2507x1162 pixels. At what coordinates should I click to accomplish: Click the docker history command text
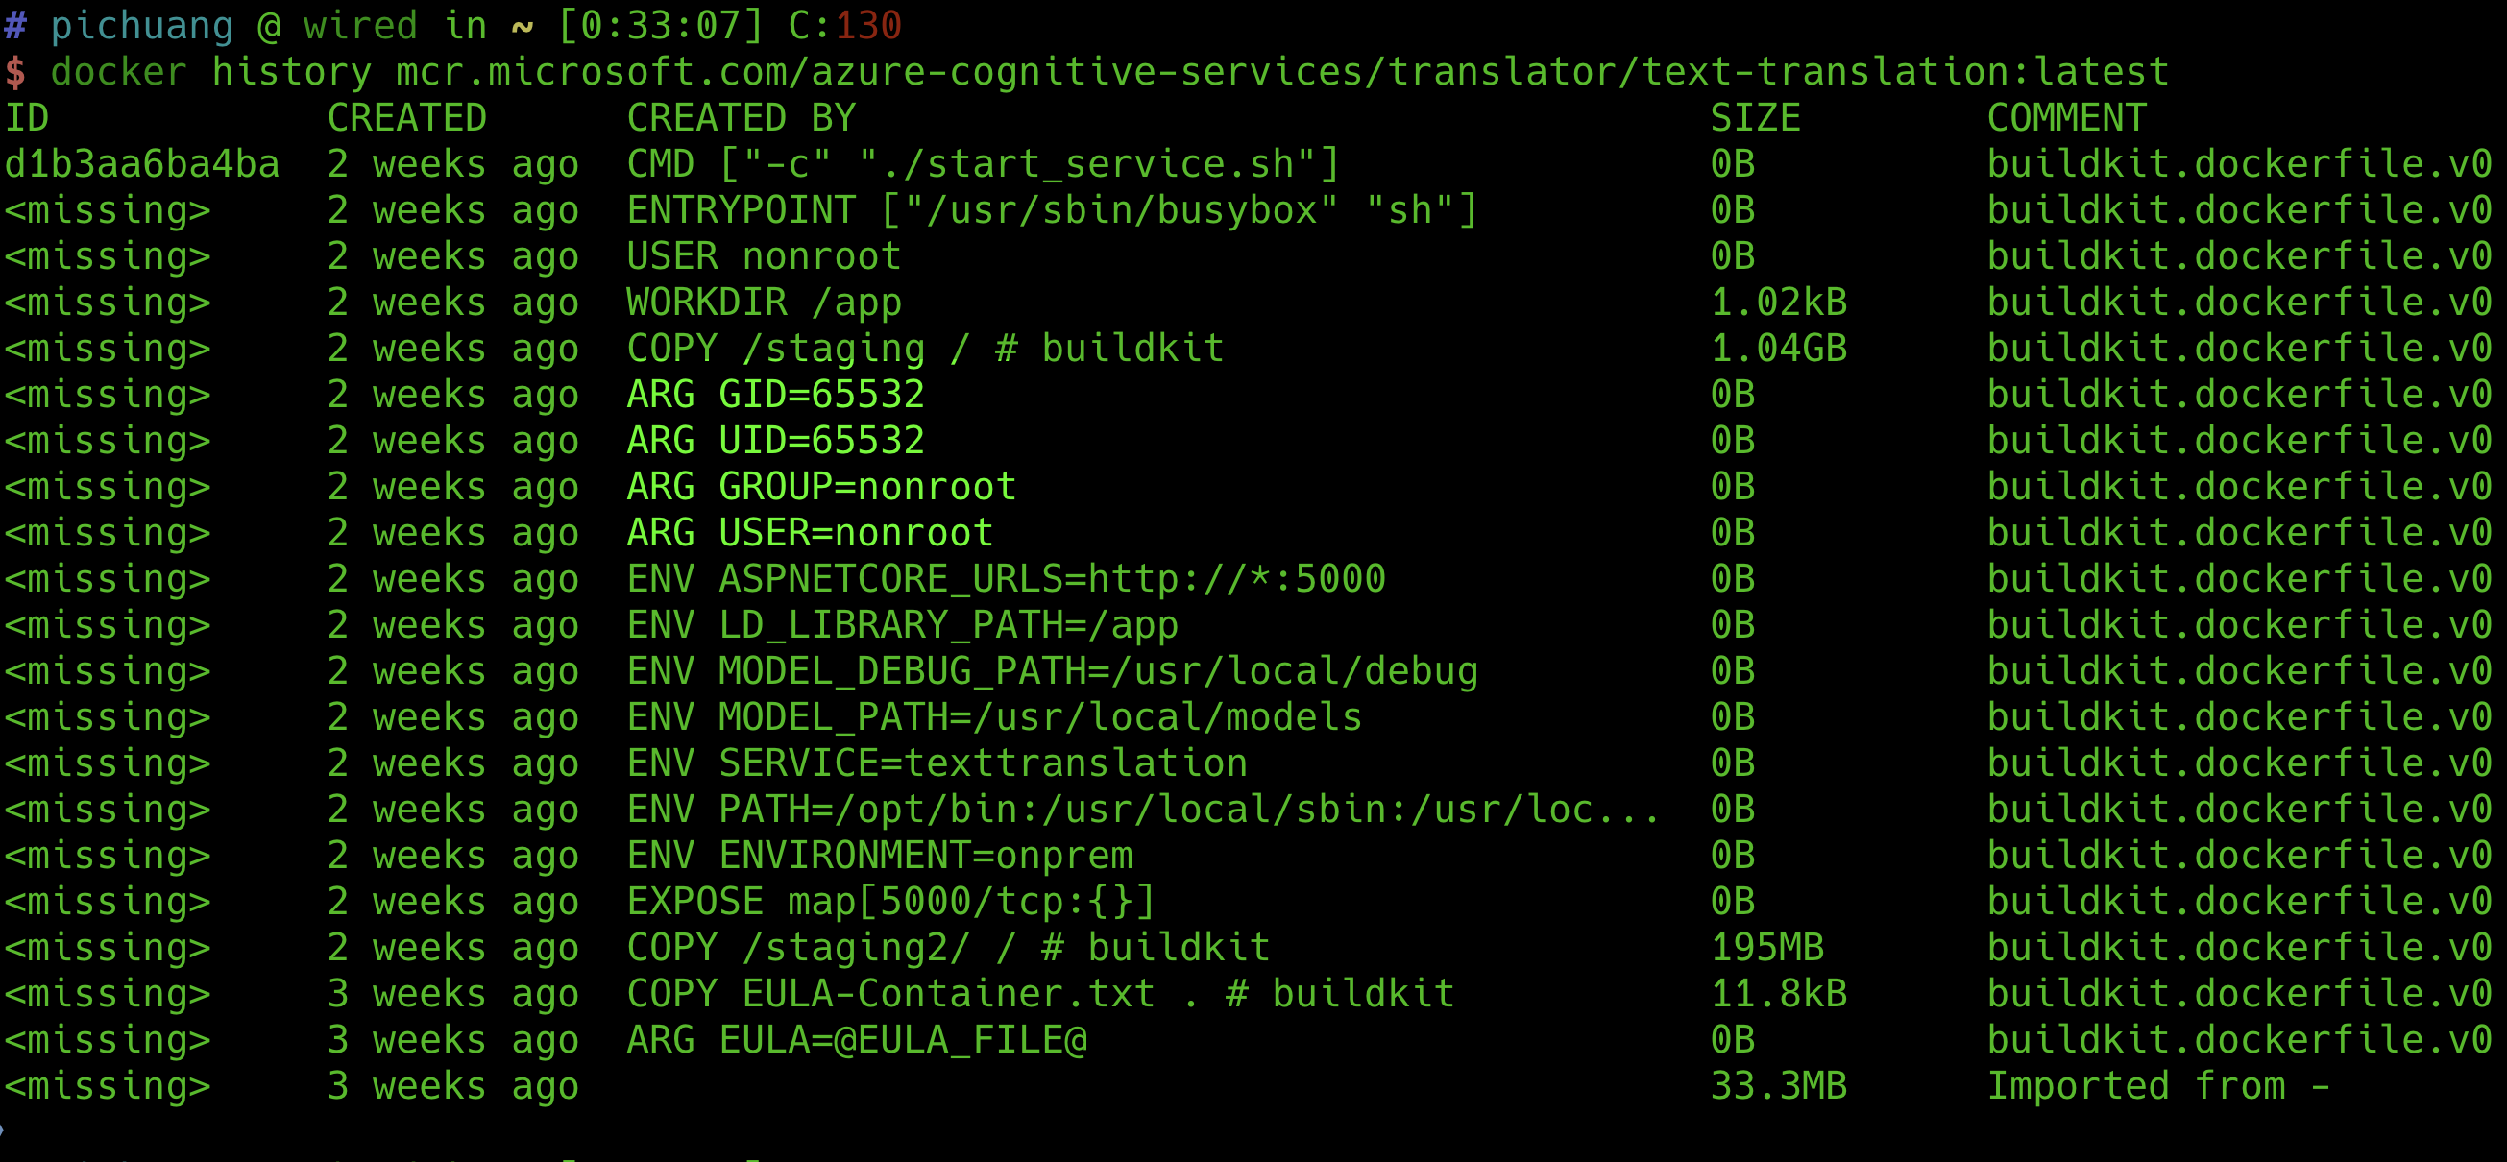click(x=1109, y=72)
